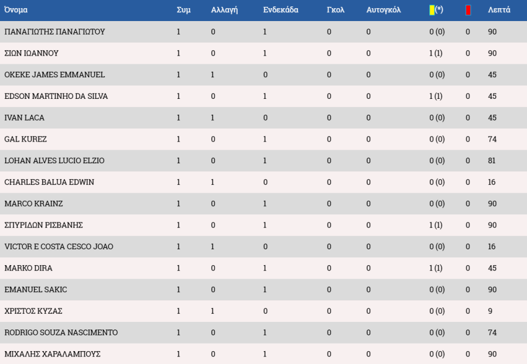This screenshot has height=364, width=527.
Task: Click MARCO KRAINZ in the table
Action: (x=33, y=204)
